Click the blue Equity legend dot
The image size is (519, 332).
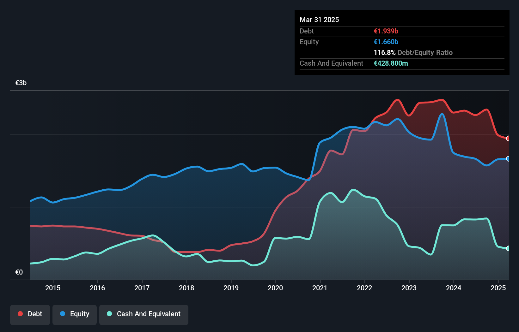(x=63, y=314)
